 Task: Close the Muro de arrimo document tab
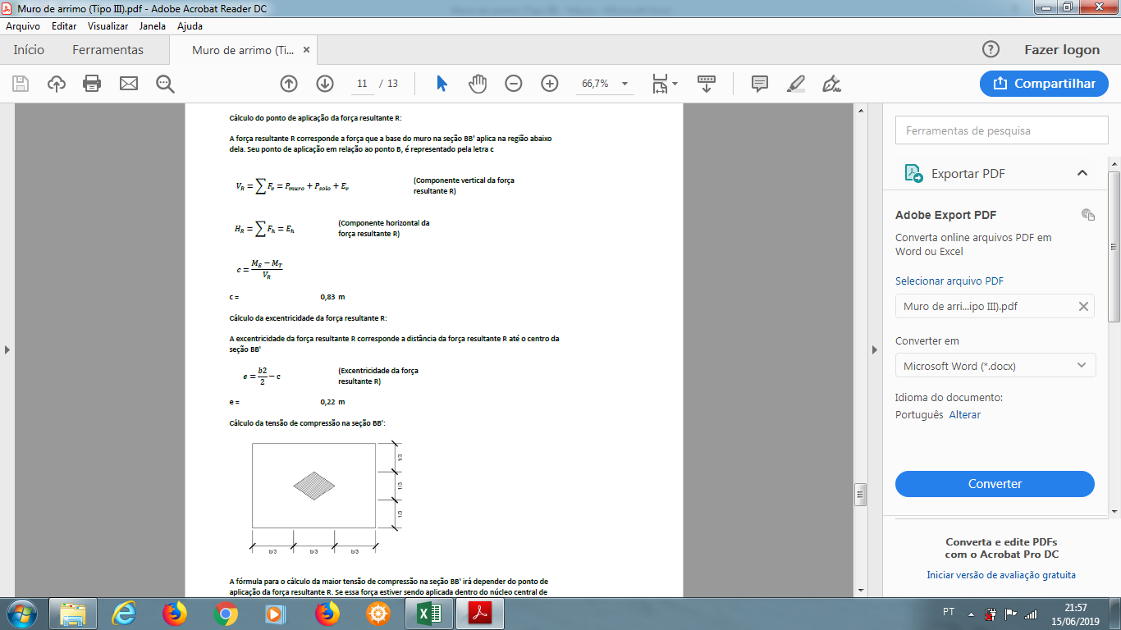click(x=306, y=50)
